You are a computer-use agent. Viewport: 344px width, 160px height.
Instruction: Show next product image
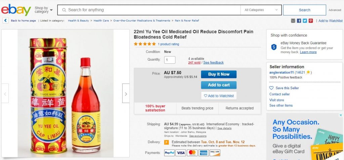126,94
